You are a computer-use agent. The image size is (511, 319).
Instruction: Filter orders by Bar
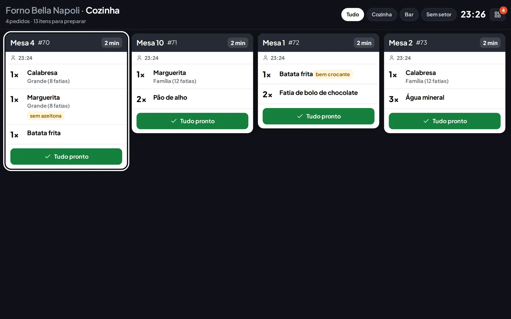(409, 14)
